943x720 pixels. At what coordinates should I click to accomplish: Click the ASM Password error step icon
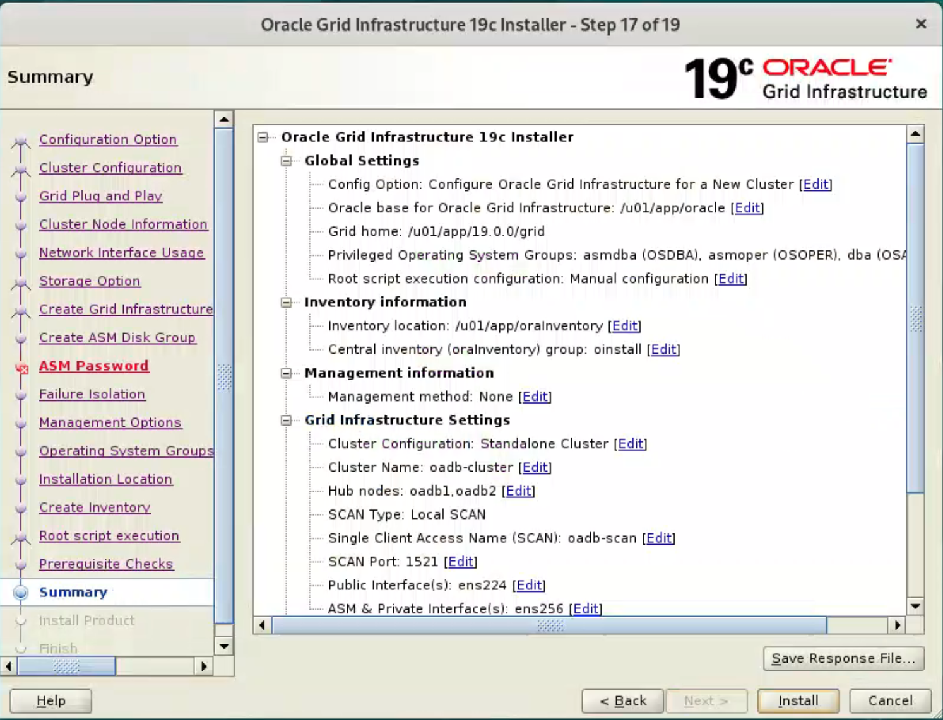click(21, 368)
